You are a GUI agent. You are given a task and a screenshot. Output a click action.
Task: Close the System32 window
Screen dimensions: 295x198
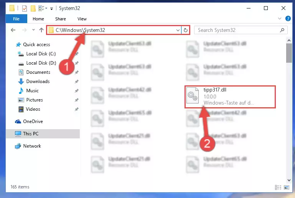click(283, 8)
